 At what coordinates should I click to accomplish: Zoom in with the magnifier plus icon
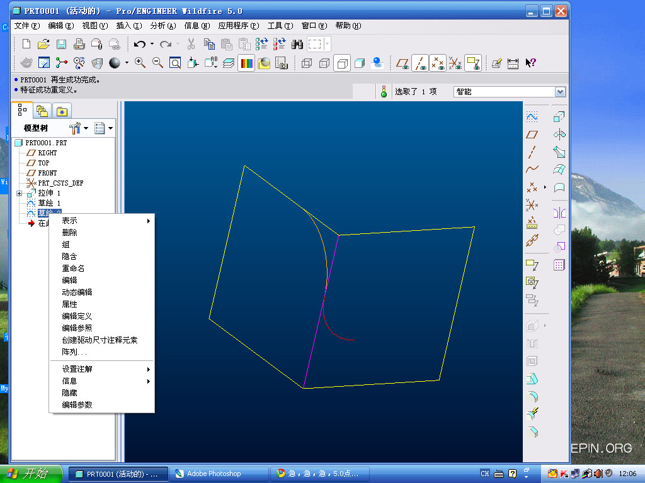(140, 63)
